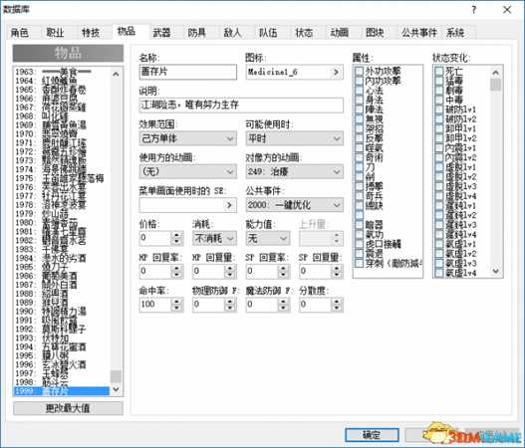Click 状态变化 list scroll-down arrow

pos(495,272)
